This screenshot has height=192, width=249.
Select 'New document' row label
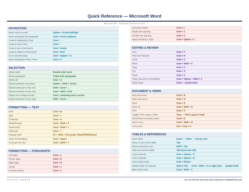[139, 95]
